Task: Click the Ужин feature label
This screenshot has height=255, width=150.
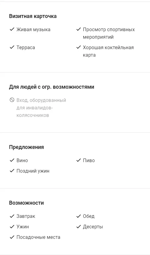Action: 22,227
